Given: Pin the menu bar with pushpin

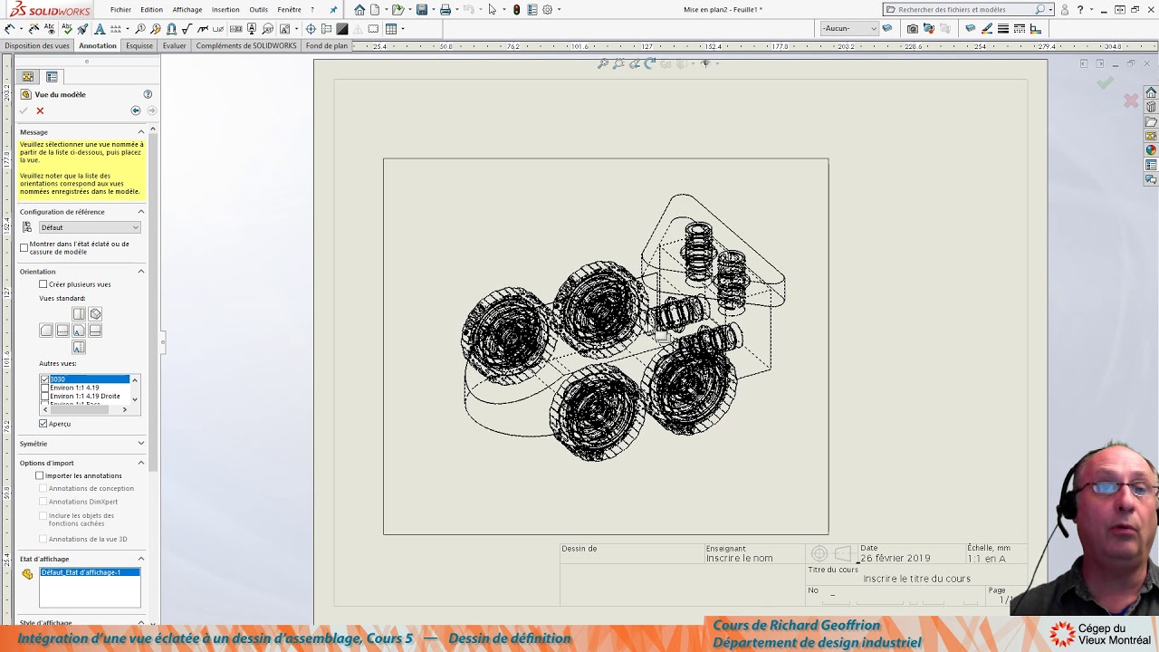Looking at the screenshot, I should pos(333,9).
